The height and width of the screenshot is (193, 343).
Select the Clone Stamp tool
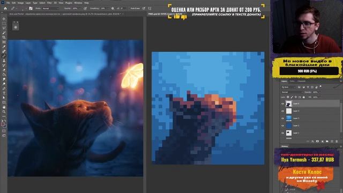coord(4,61)
